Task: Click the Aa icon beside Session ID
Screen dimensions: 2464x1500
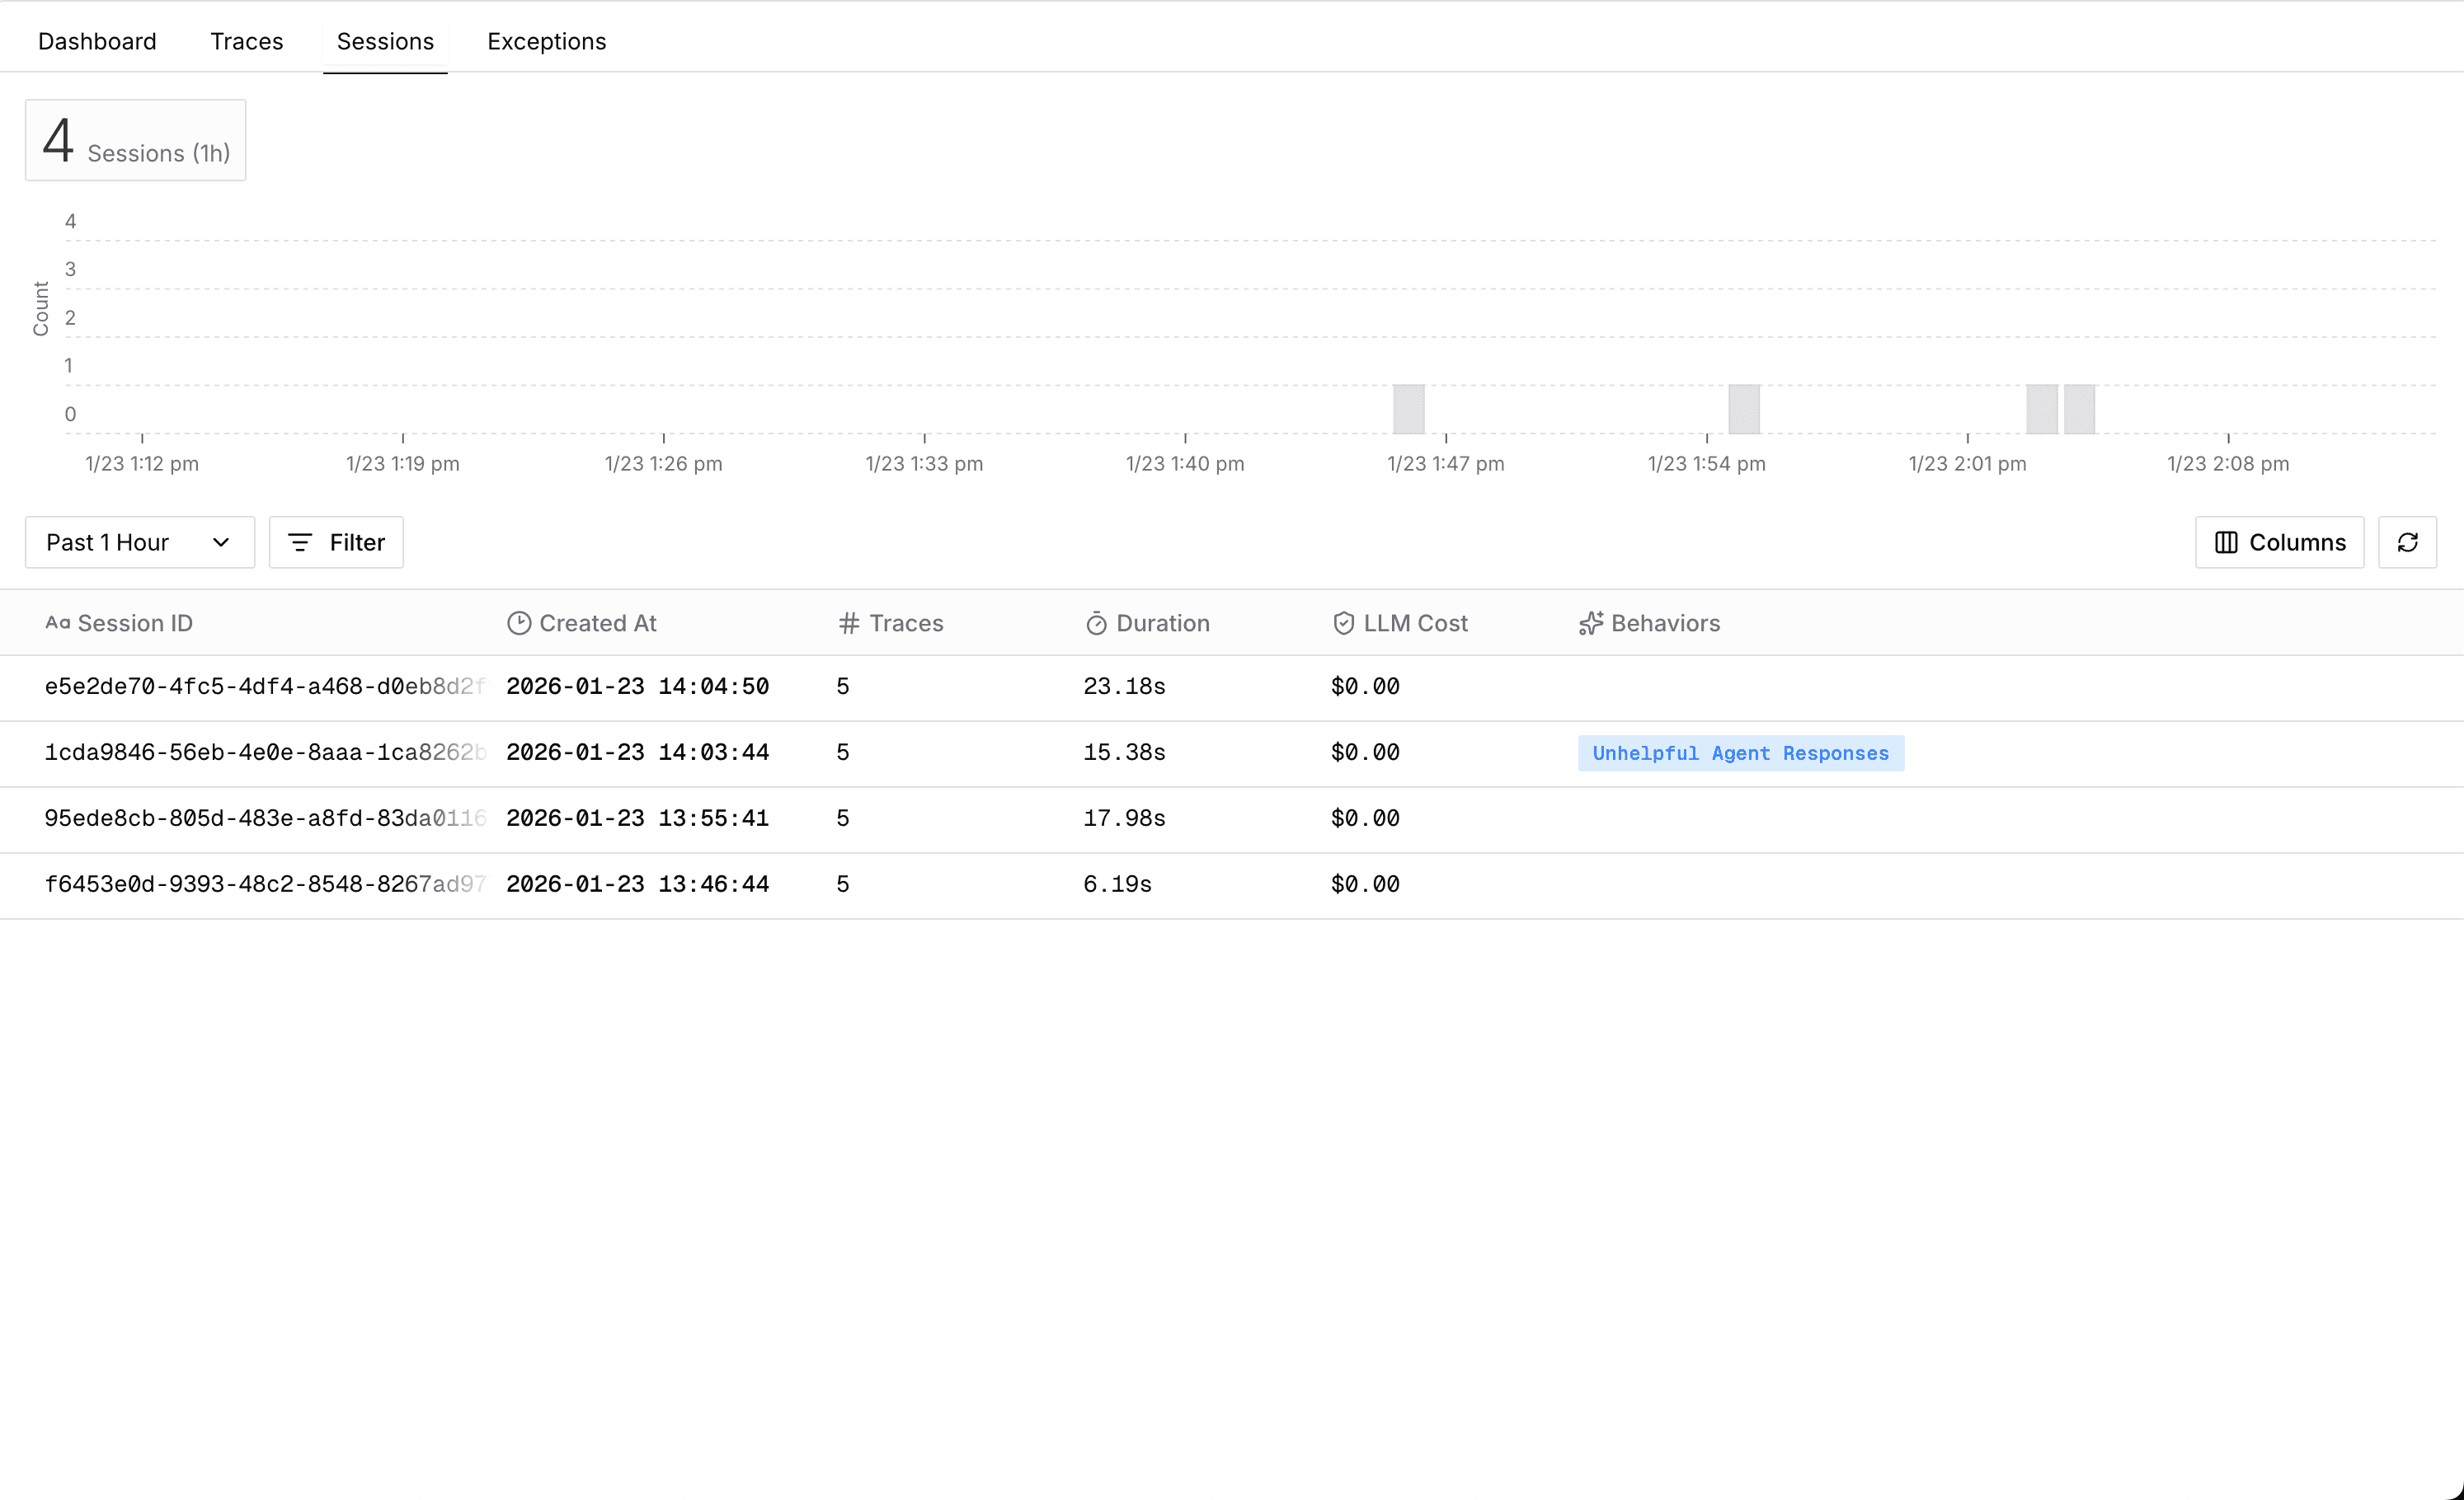Action: 57,624
